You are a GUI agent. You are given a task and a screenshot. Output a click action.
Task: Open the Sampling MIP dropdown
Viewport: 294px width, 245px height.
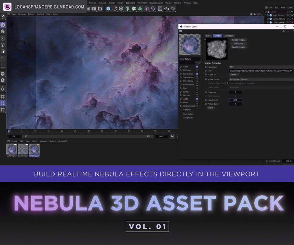point(261,67)
